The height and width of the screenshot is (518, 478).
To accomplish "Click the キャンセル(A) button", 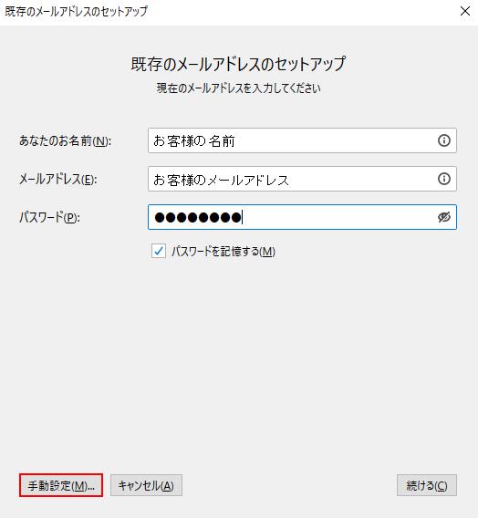I will 146,485.
